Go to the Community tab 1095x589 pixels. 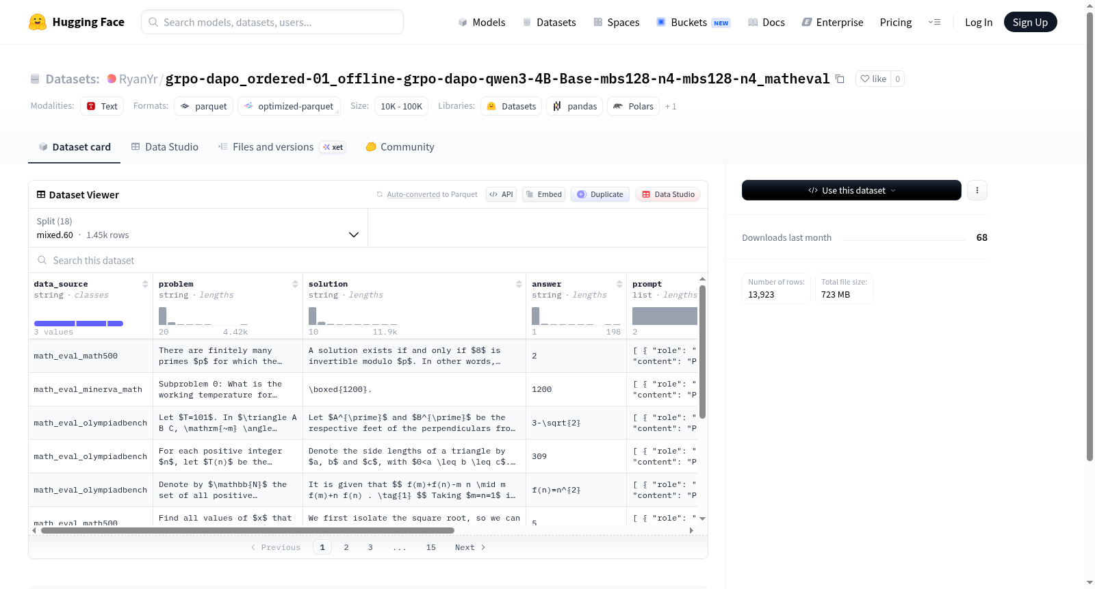[x=400, y=147]
